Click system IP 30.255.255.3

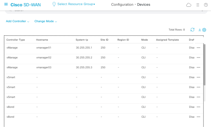[x=84, y=67]
